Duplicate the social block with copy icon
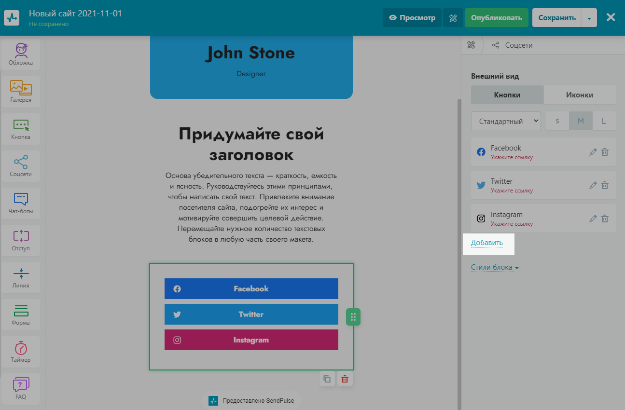Viewport: 625px width, 410px height. click(x=327, y=379)
